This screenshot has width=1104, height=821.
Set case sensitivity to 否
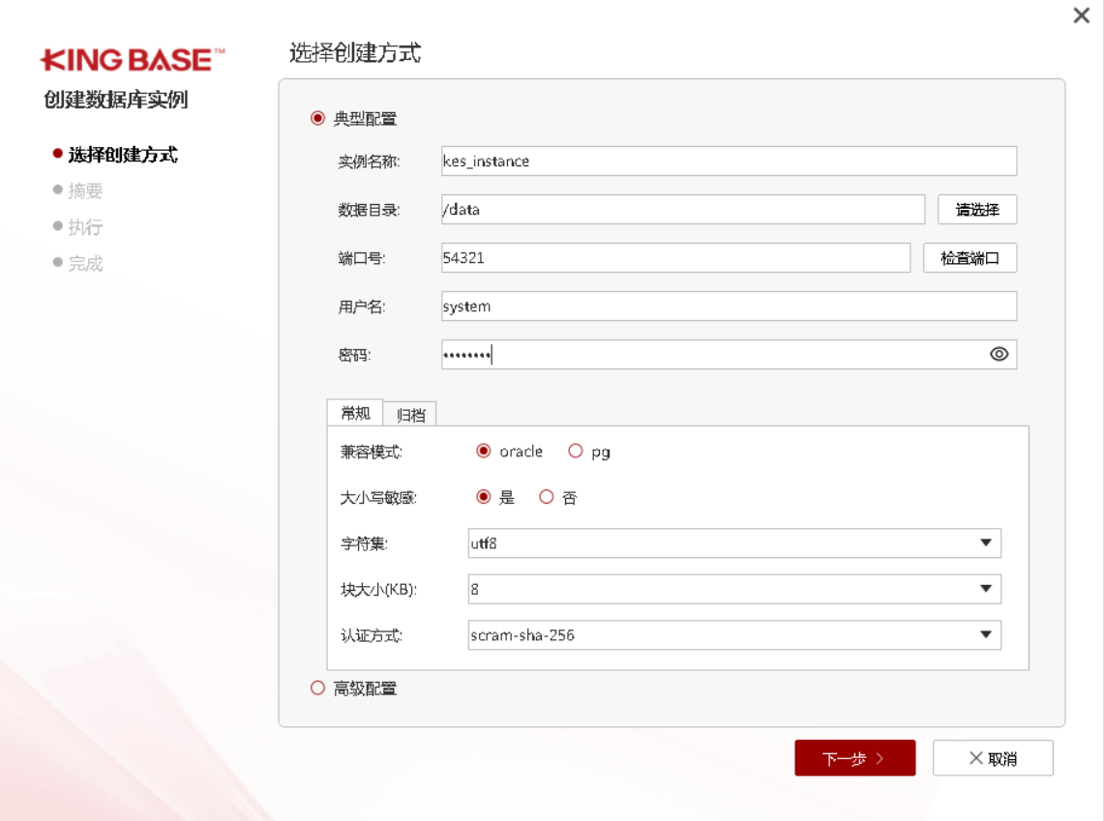[x=547, y=498]
